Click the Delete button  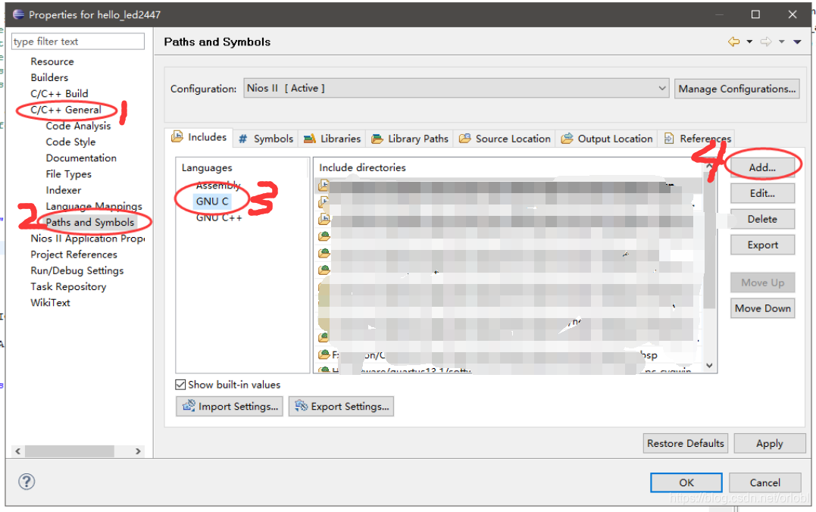click(x=762, y=219)
